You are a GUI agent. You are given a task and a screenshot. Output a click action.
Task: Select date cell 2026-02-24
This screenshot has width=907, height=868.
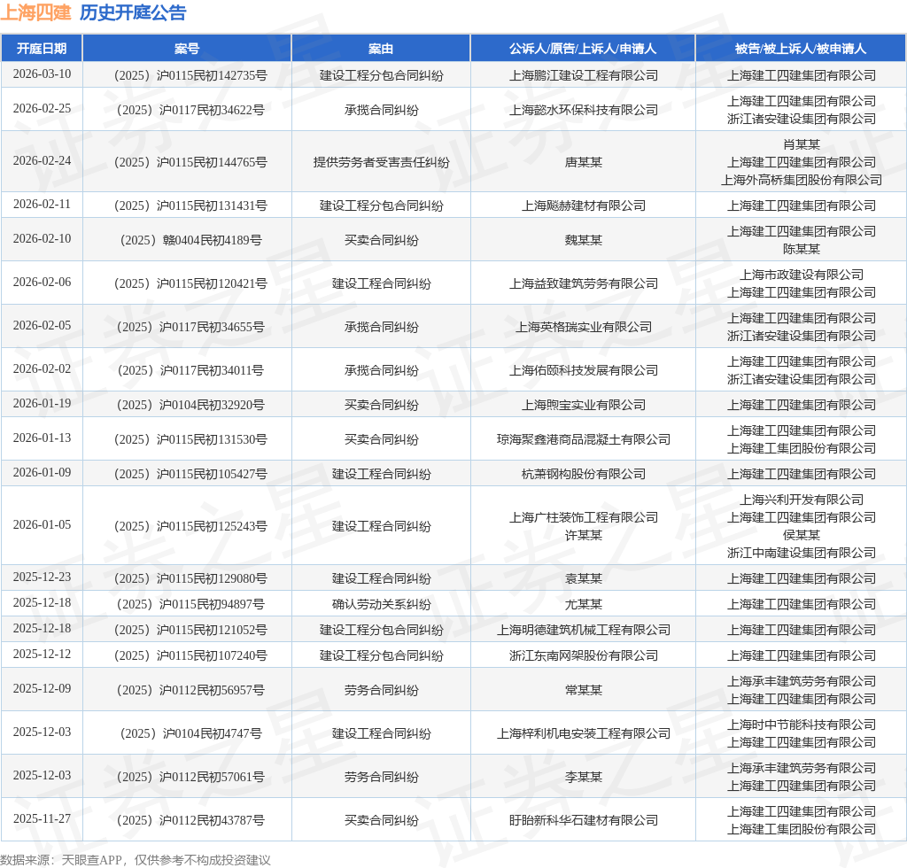[x=42, y=161]
